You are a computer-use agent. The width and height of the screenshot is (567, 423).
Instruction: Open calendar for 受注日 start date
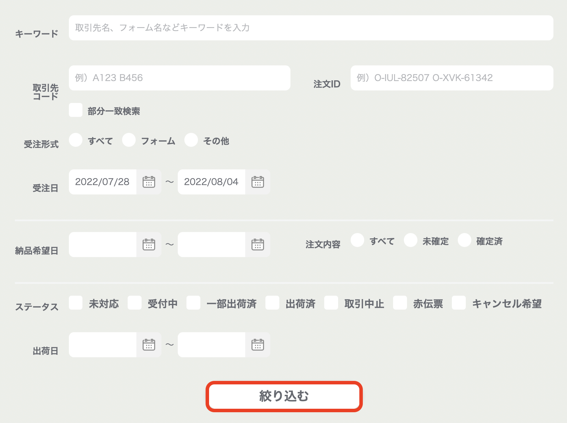pos(149,182)
